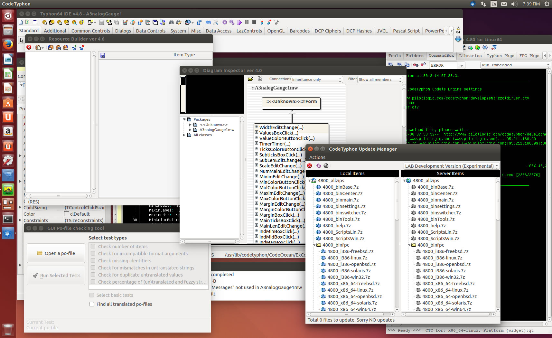Click the red close icon in Resource Builder toolbar
552x338 pixels.
29,47
